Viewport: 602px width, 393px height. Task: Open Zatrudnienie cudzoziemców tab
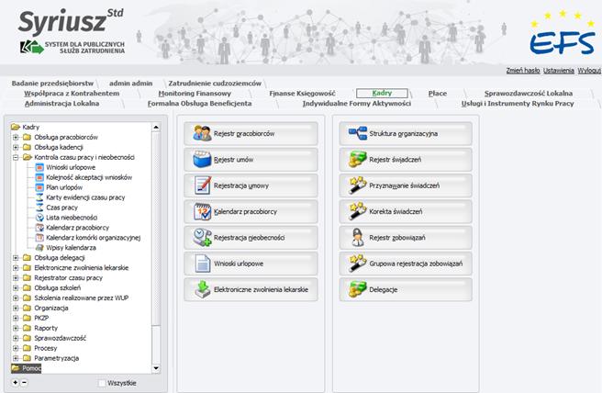[x=215, y=84]
